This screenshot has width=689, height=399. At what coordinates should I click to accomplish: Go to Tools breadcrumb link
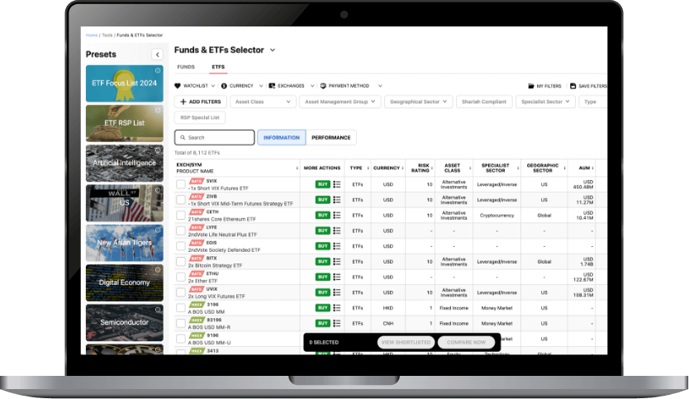107,36
